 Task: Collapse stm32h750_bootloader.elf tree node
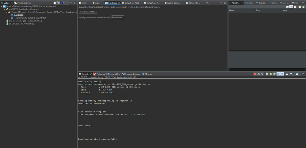coord(4,9)
